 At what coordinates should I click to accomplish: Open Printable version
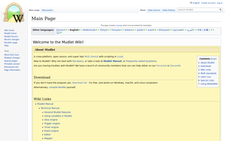pos(12,64)
